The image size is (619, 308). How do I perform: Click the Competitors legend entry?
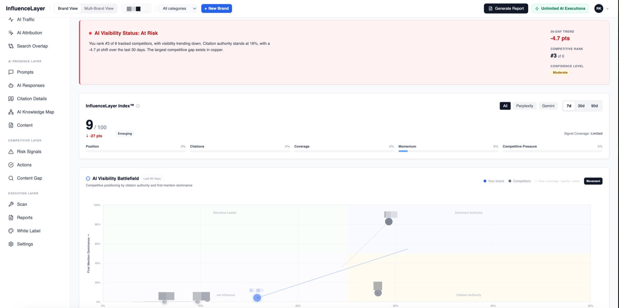coord(520,181)
